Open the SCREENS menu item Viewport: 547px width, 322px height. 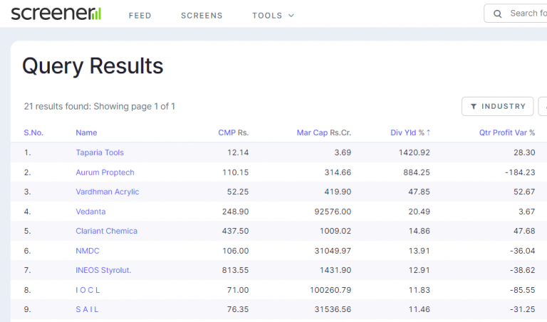(x=202, y=16)
